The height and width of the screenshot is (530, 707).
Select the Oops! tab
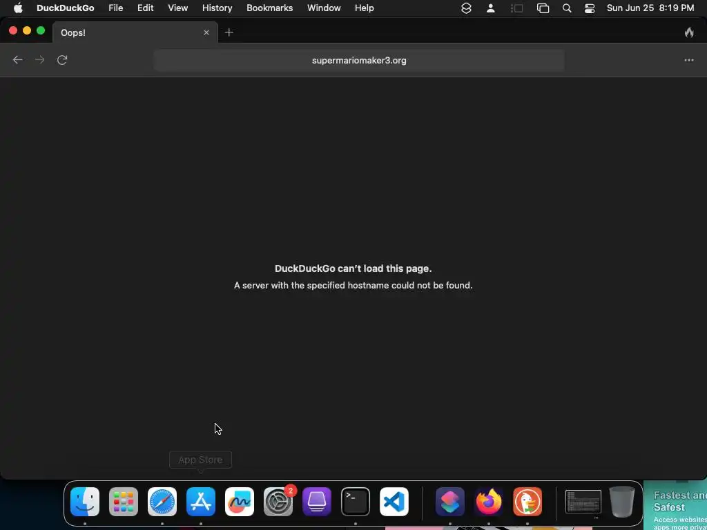pyautogui.click(x=135, y=32)
